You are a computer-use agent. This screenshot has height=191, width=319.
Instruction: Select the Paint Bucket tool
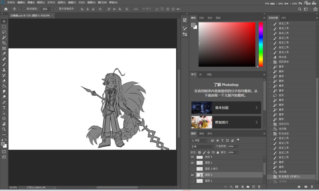(x=4, y=86)
